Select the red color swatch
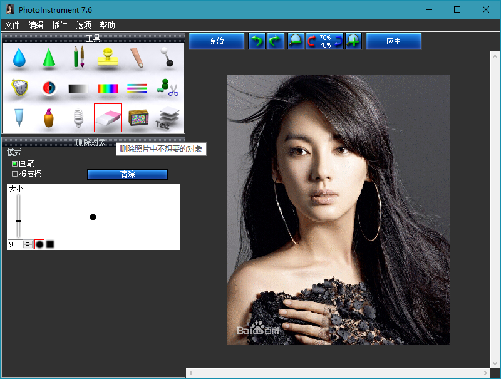The image size is (501, 379). tap(39, 244)
